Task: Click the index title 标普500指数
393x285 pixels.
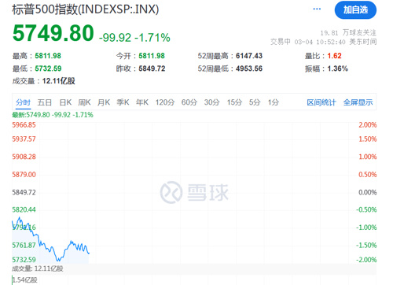Action: point(45,9)
